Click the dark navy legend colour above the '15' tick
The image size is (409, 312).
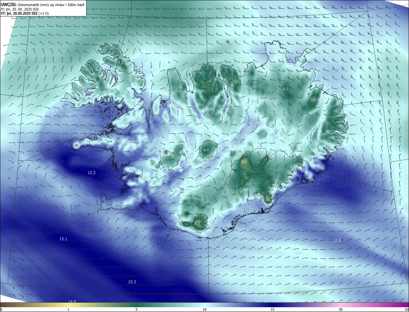[273, 305]
